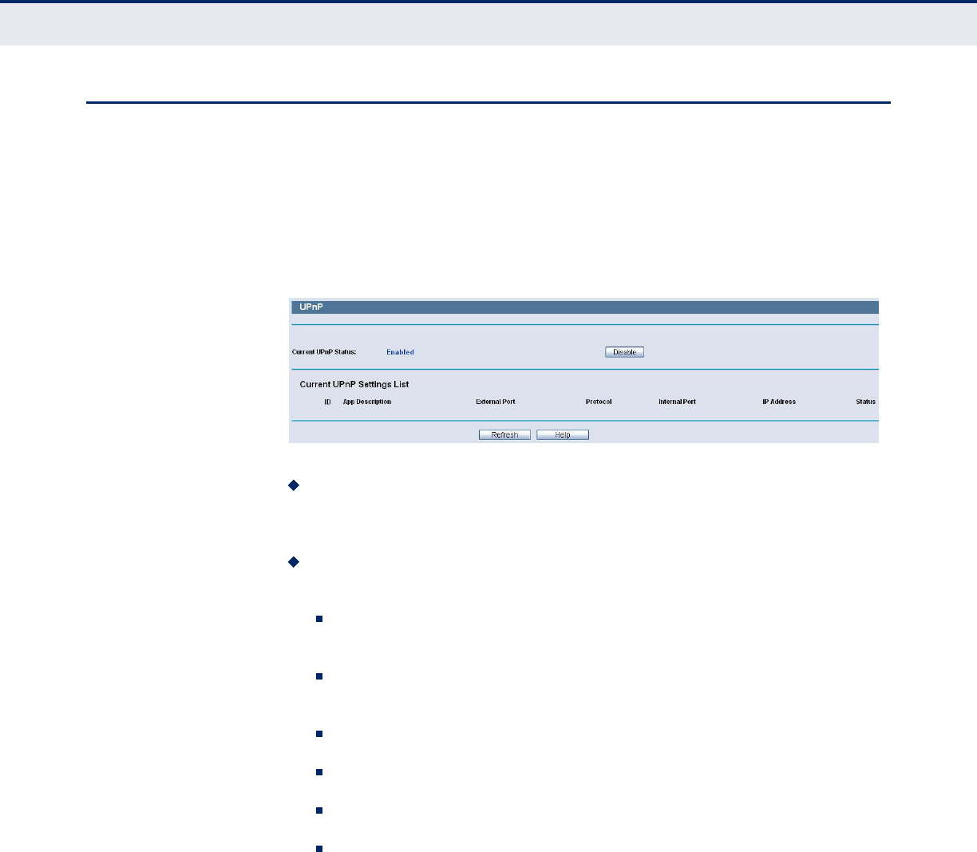977x852 pixels.
Task: Open the Help button
Action: tap(563, 435)
